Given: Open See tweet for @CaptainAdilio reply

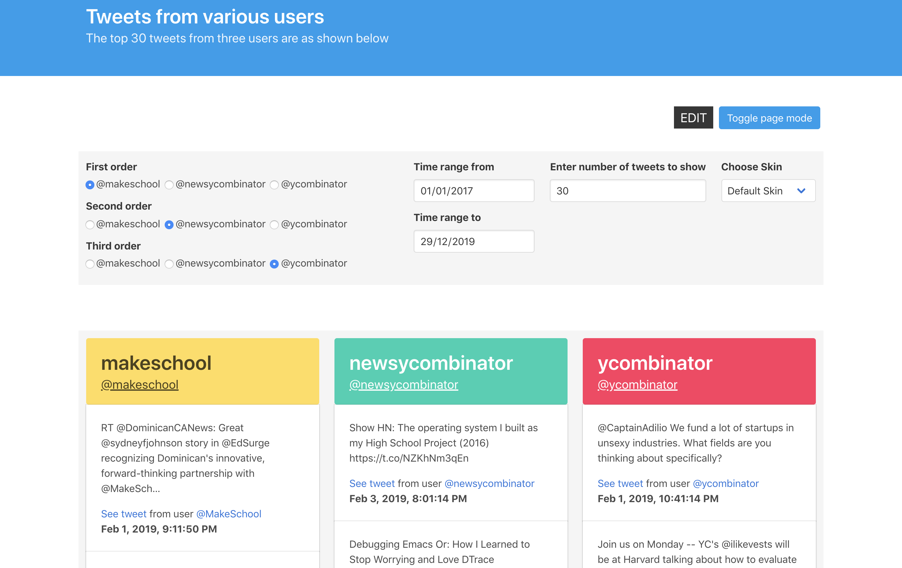Looking at the screenshot, I should (620, 483).
